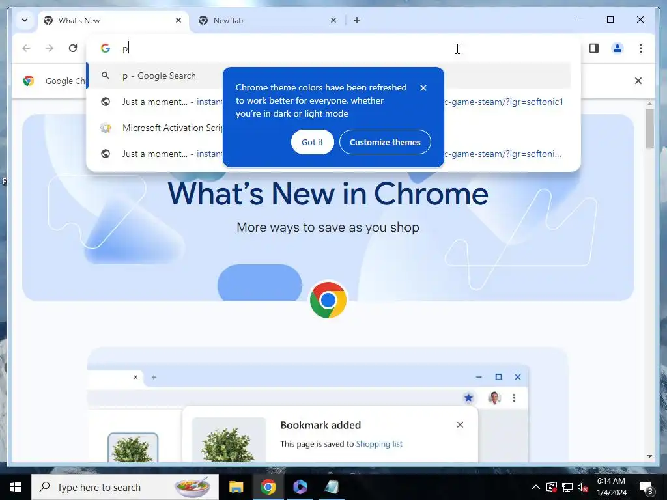Close the What's New tab
Screen dimensions: 667x500
[x=178, y=20]
